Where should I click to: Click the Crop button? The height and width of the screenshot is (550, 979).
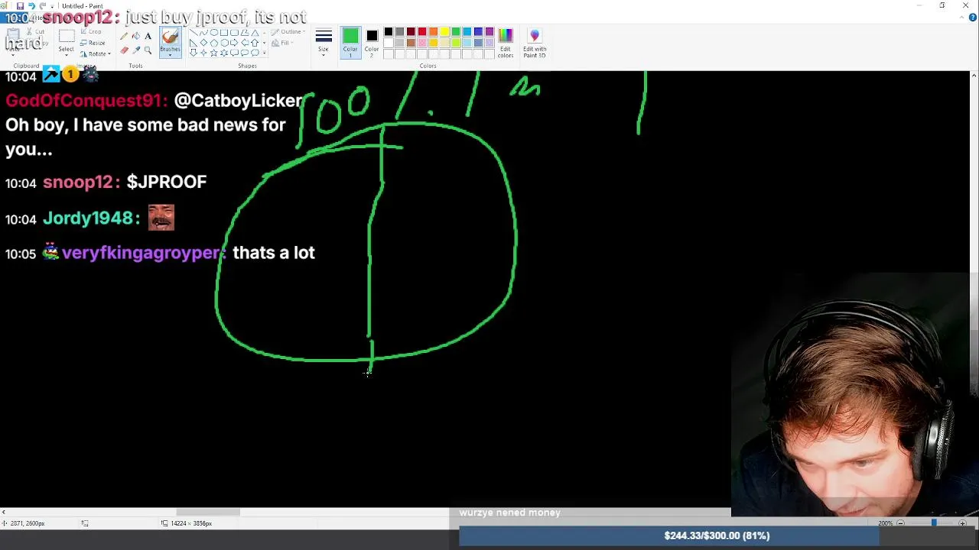[x=91, y=31]
